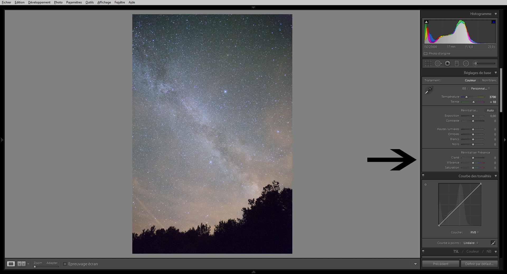This screenshot has height=274, width=507.
Task: Show the top module panel
Action: [253, 7]
